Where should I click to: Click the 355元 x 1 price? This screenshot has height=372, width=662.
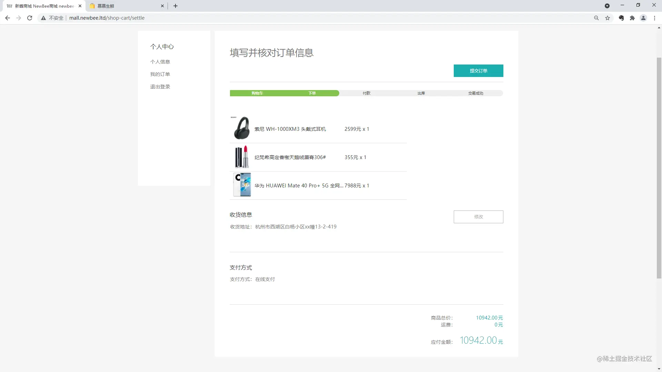pos(355,157)
